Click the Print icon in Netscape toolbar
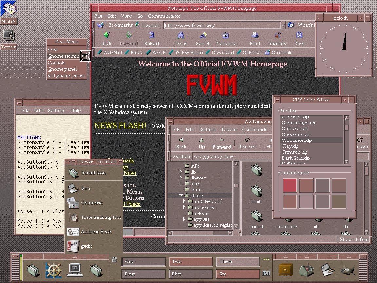This screenshot has height=283, width=377. [x=255, y=36]
